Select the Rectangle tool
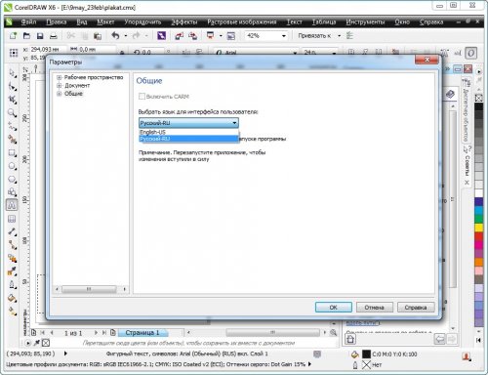 12,153
